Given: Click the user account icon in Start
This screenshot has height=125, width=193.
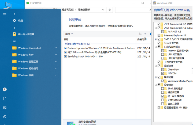Looking at the screenshot, I should coord(5,89).
